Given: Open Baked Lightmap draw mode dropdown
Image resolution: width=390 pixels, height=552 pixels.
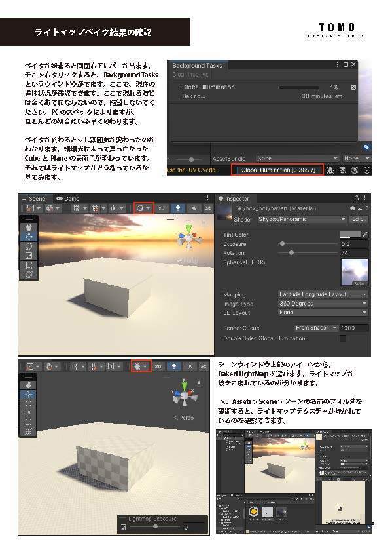Looking at the screenshot, I should click(x=141, y=366).
